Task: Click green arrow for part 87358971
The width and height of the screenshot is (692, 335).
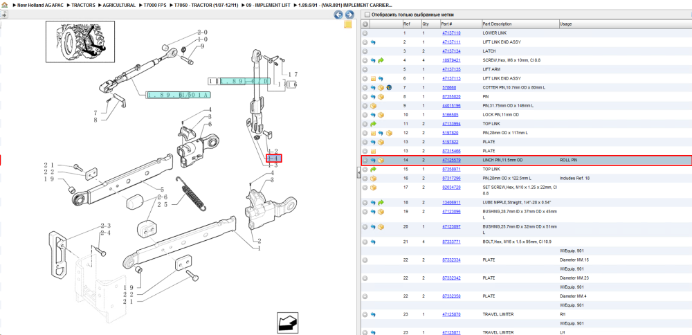Action: 373,169
